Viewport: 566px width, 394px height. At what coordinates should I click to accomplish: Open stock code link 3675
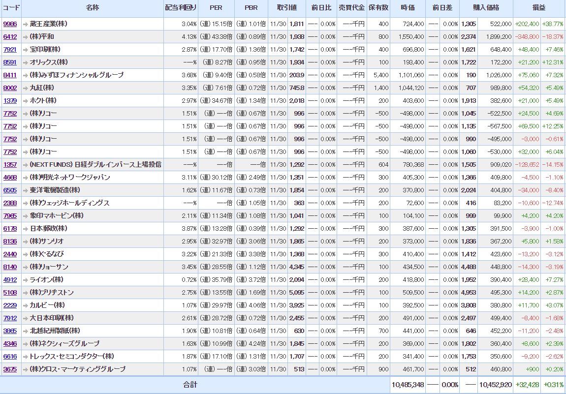[10, 369]
